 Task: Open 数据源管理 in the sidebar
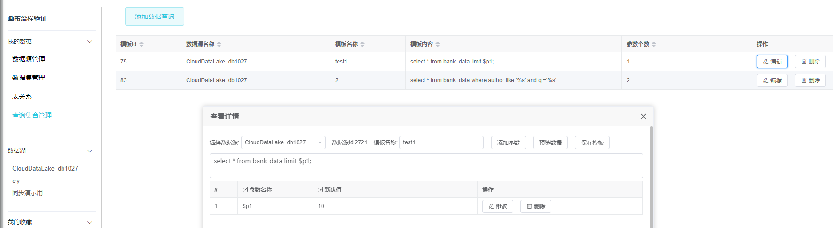(29, 59)
